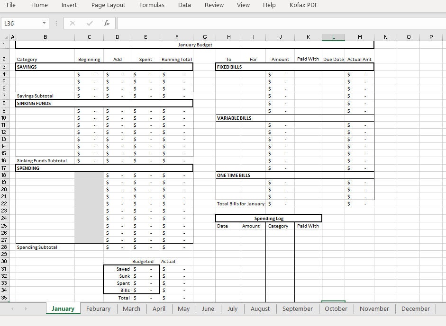
Task: Select the October sheet tab
Action: point(336,308)
